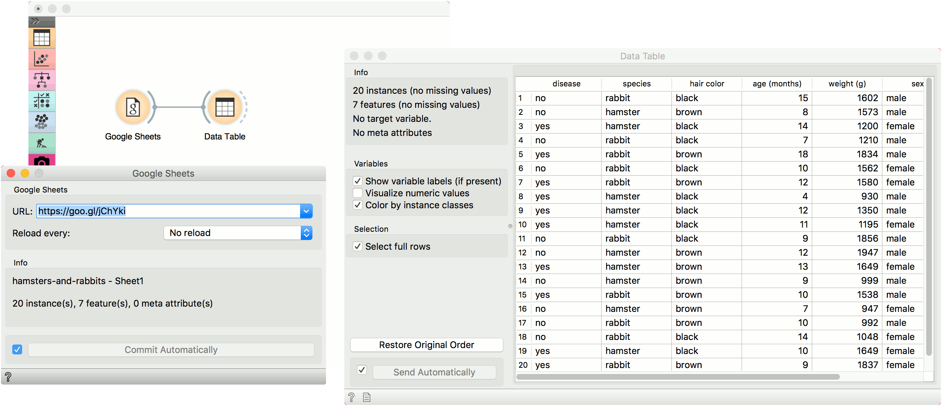Open the Data category in the sidebar
Image resolution: width=942 pixels, height=406 pixels.
click(42, 38)
